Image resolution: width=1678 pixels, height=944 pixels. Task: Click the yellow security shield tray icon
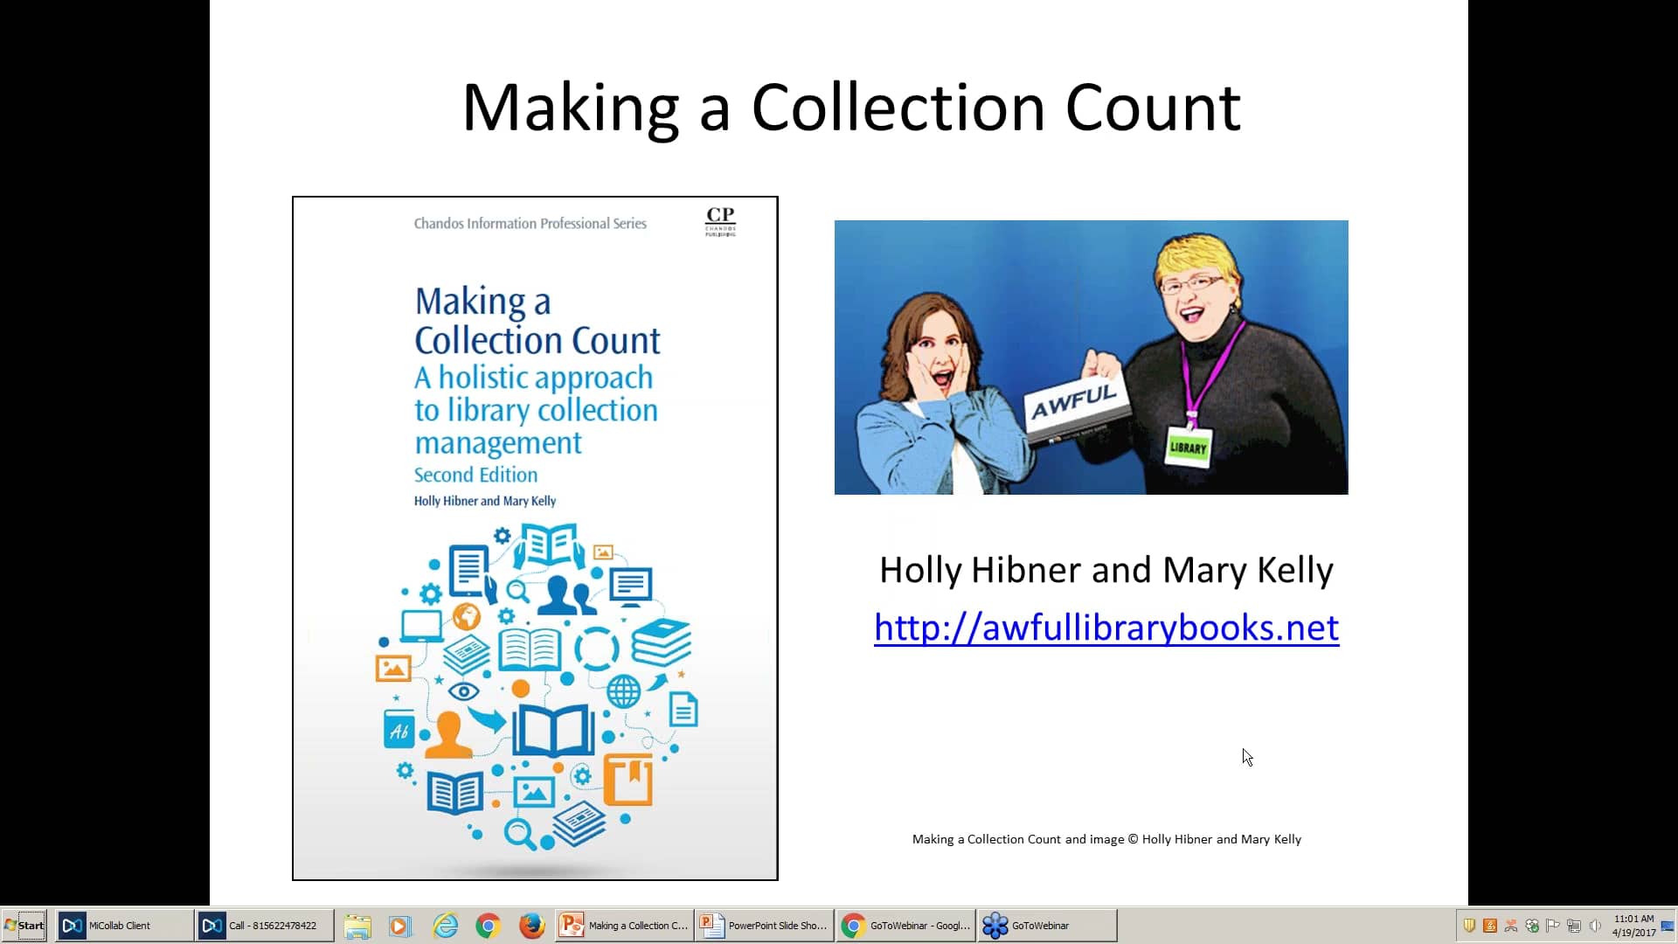tap(1469, 926)
